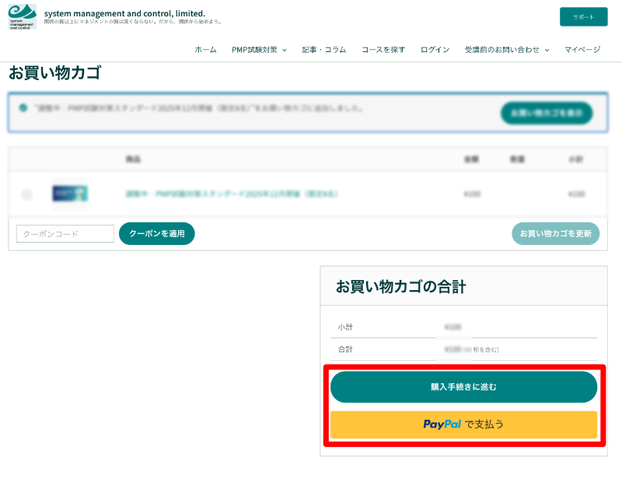Viewport: 622px width, 479px height.
Task: Open the PMP試験対策スタンダード product link
Action: (x=231, y=194)
